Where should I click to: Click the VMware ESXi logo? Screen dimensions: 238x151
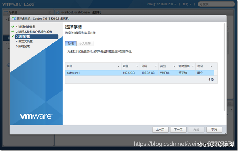click(x=19, y=4)
